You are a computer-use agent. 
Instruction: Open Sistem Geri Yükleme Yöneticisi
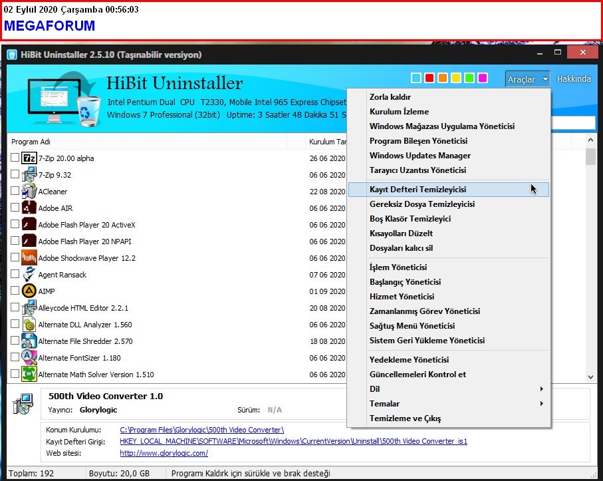(449, 340)
